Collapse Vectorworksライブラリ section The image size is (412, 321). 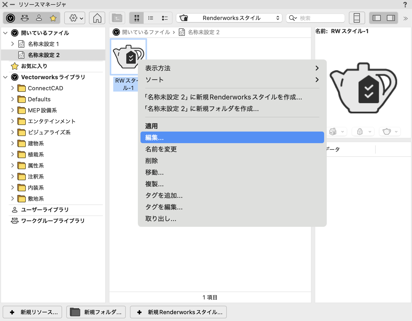point(5,77)
